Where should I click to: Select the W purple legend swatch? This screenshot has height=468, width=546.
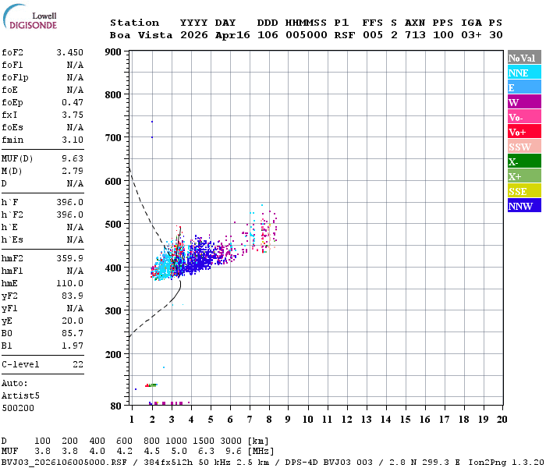(524, 102)
